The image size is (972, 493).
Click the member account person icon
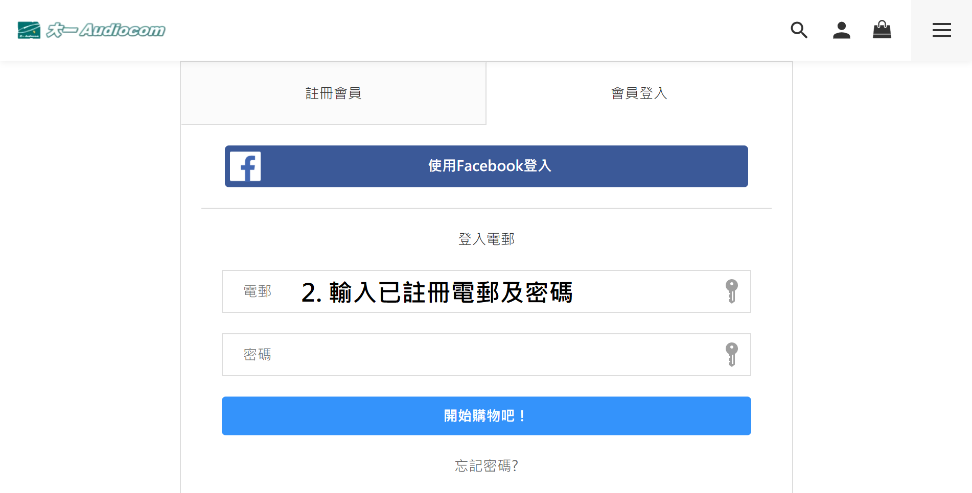coord(841,30)
